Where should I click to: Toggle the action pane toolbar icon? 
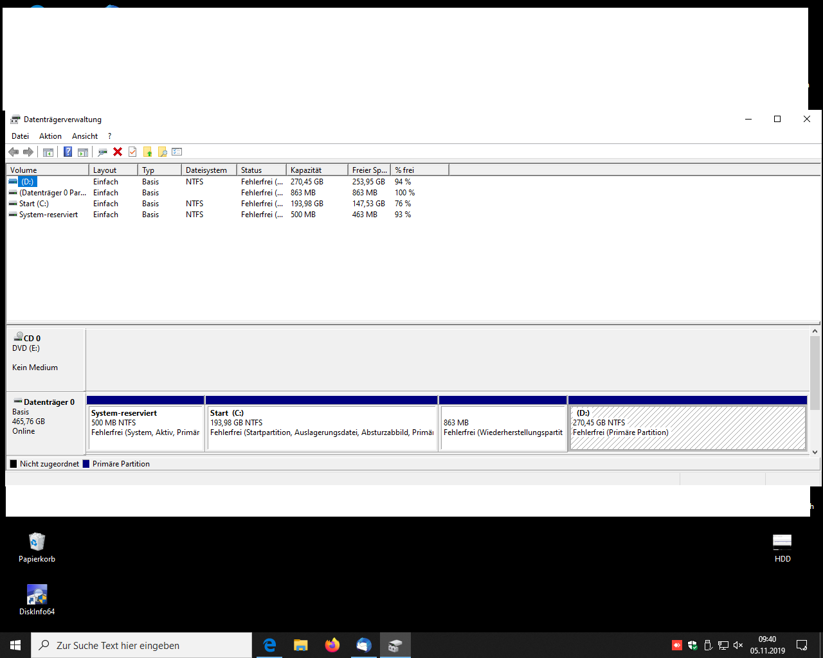(x=83, y=152)
